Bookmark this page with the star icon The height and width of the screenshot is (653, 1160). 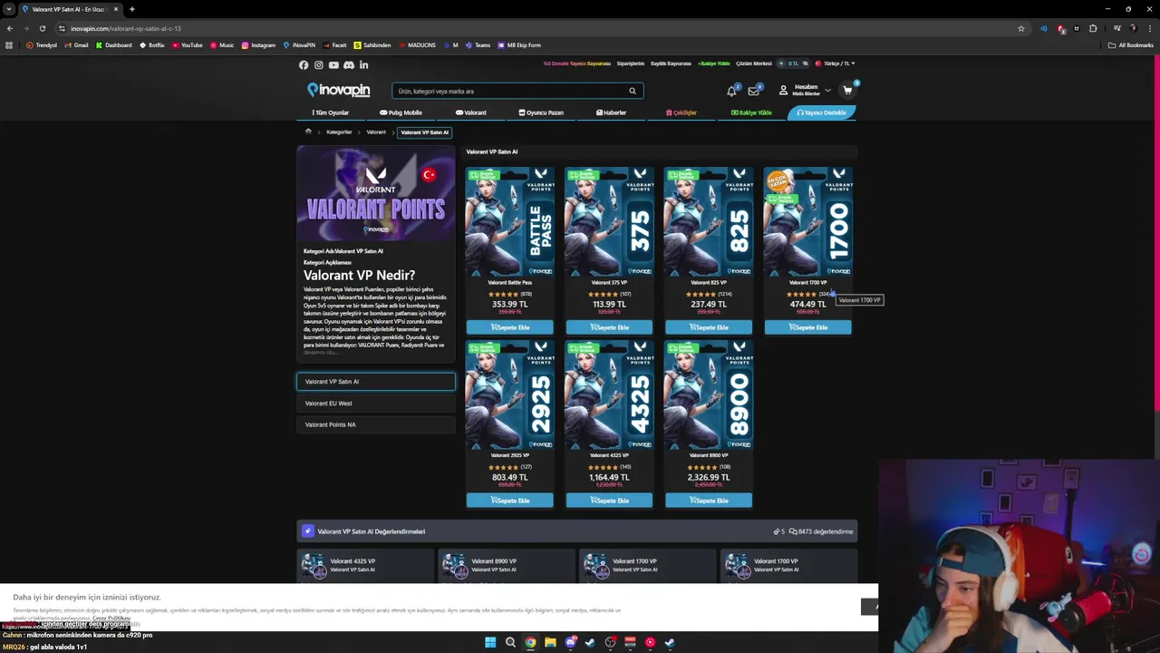pos(1021,28)
